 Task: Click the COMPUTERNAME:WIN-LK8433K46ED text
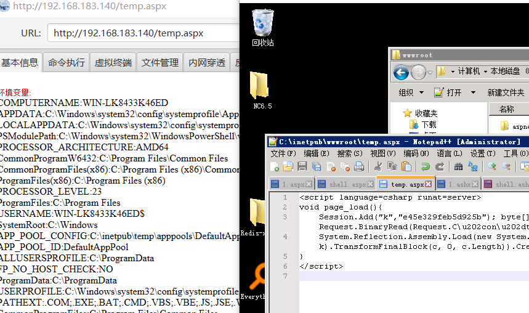click(84, 103)
